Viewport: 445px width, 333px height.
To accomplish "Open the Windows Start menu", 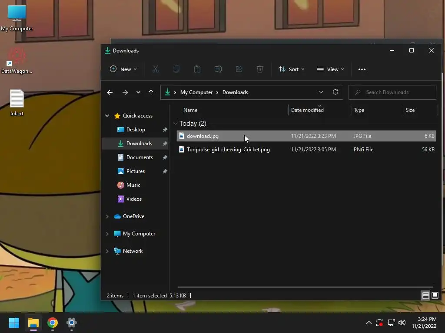I will [14, 323].
